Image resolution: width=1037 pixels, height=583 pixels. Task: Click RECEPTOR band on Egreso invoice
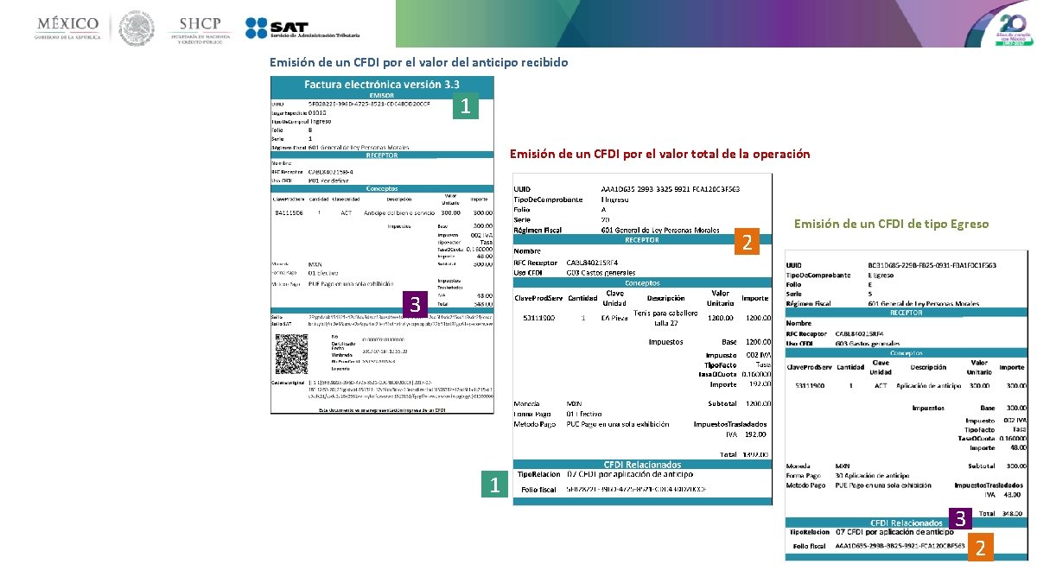click(907, 313)
